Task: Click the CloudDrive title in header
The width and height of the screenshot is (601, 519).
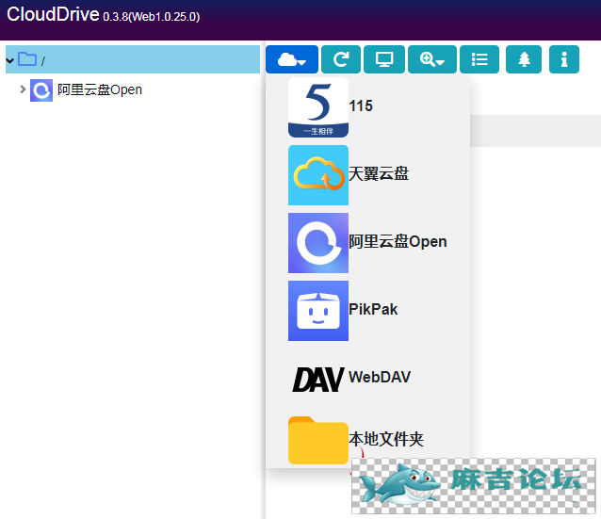Action: click(53, 14)
